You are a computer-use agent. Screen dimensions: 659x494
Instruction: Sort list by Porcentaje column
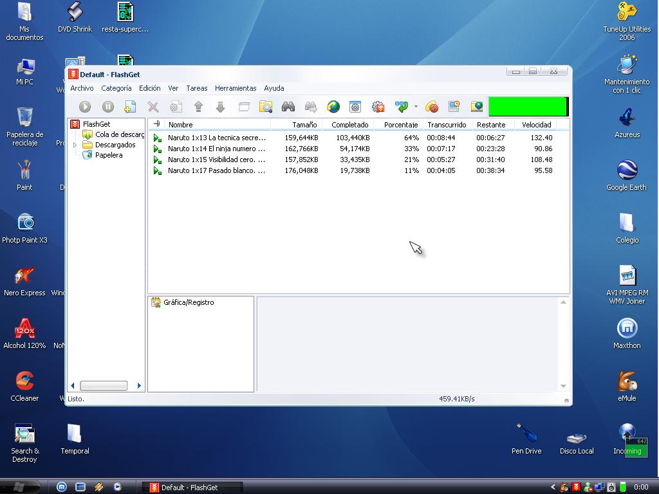(398, 125)
